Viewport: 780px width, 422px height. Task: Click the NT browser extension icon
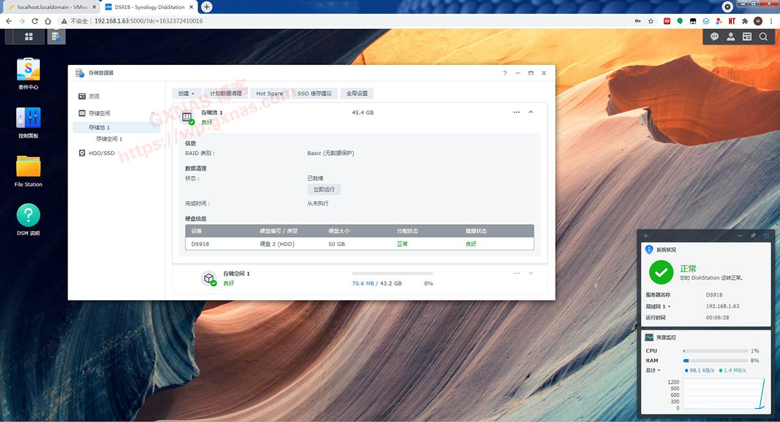[x=732, y=21]
